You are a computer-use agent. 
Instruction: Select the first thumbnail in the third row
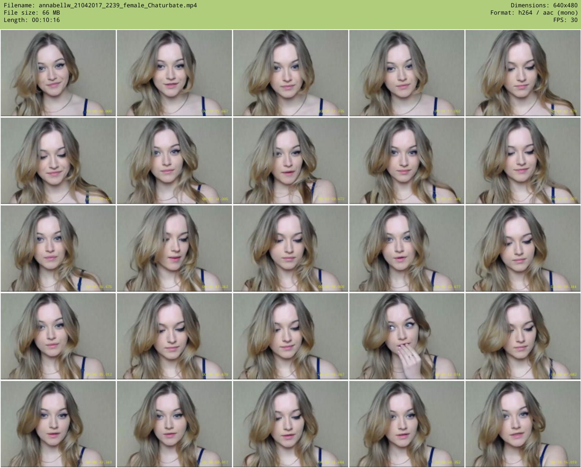[x=58, y=248]
